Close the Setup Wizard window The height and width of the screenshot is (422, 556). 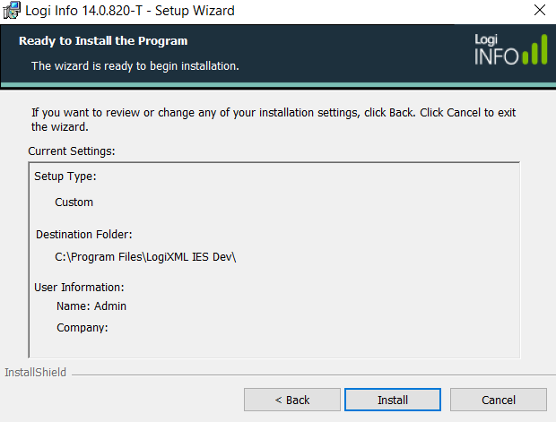point(539,10)
